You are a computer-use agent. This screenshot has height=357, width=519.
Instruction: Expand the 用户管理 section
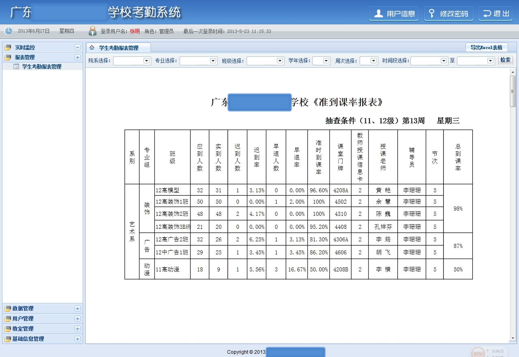(x=77, y=318)
